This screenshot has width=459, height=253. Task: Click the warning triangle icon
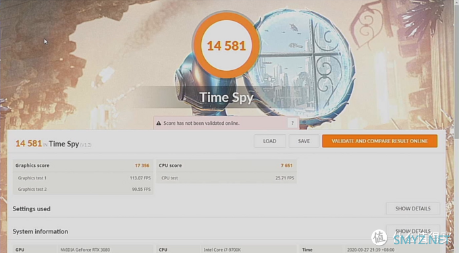point(159,123)
